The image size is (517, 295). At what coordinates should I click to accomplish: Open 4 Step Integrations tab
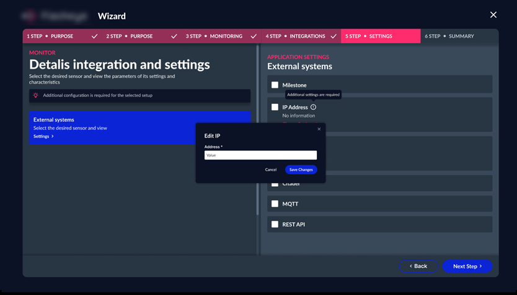(295, 36)
